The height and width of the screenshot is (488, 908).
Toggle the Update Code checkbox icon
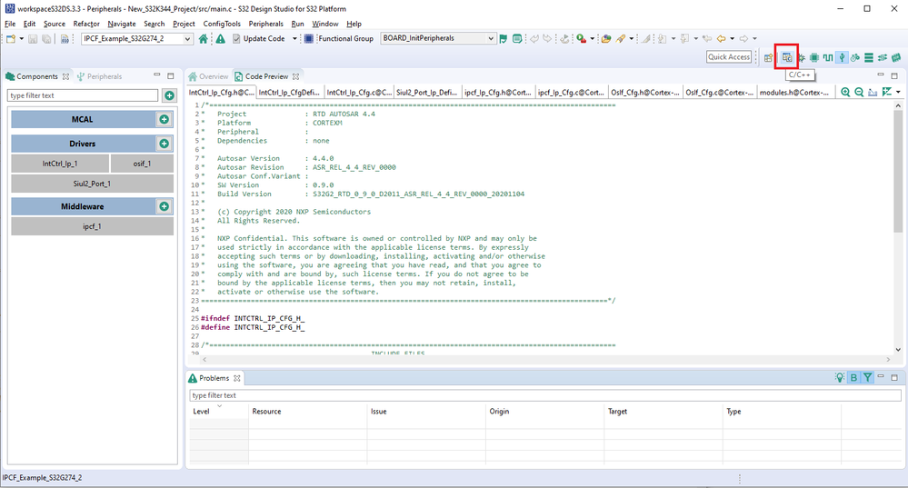click(236, 39)
